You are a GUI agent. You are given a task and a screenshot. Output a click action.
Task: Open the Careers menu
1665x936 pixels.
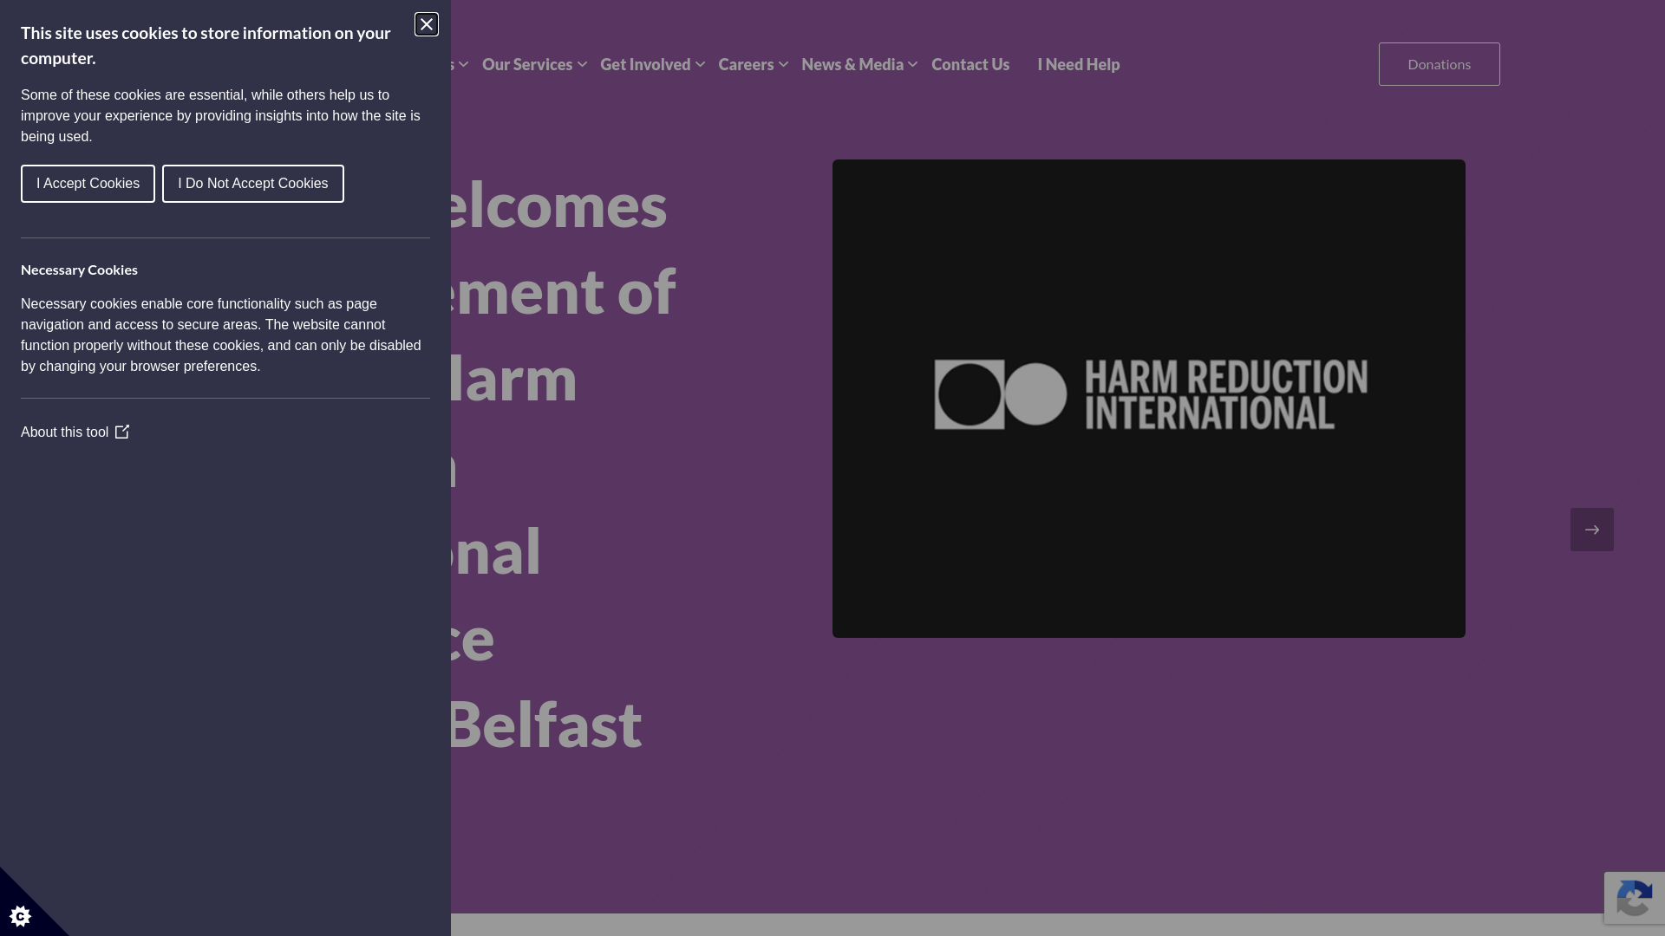coord(746,64)
